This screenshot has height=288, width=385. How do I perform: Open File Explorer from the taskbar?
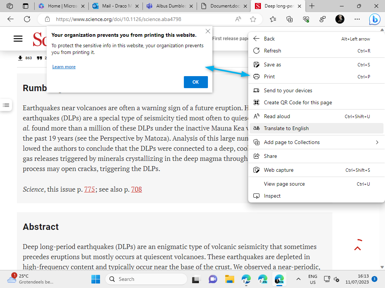[229, 279]
